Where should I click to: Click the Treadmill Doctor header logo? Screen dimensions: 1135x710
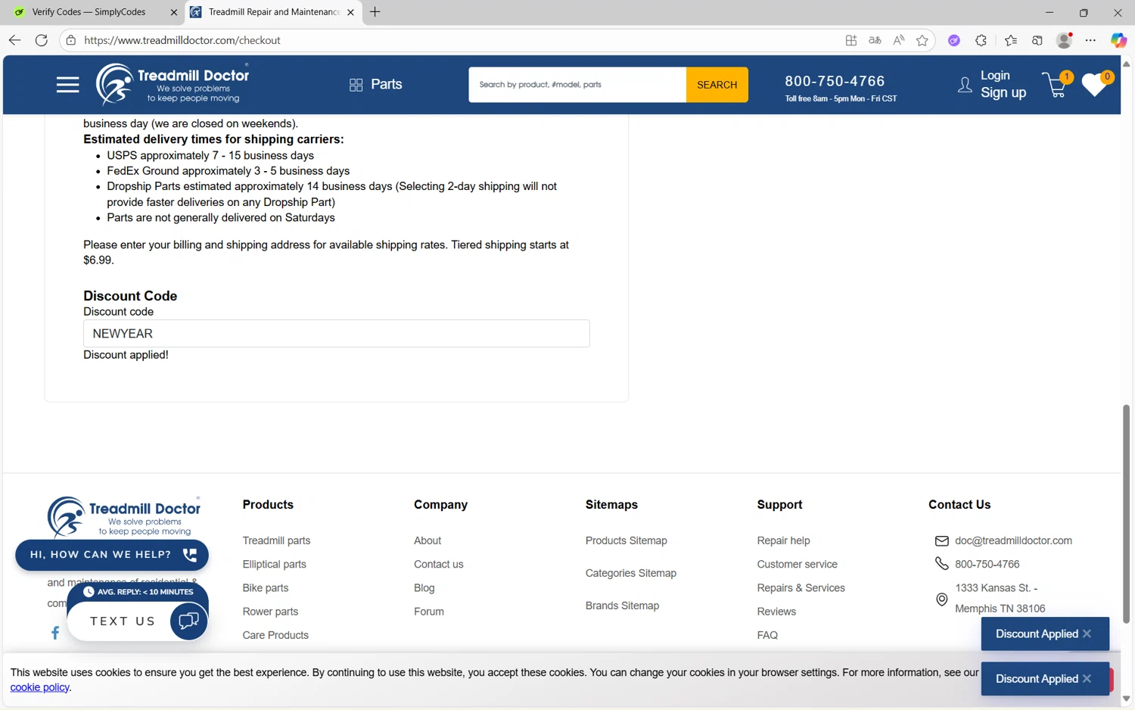(x=173, y=84)
